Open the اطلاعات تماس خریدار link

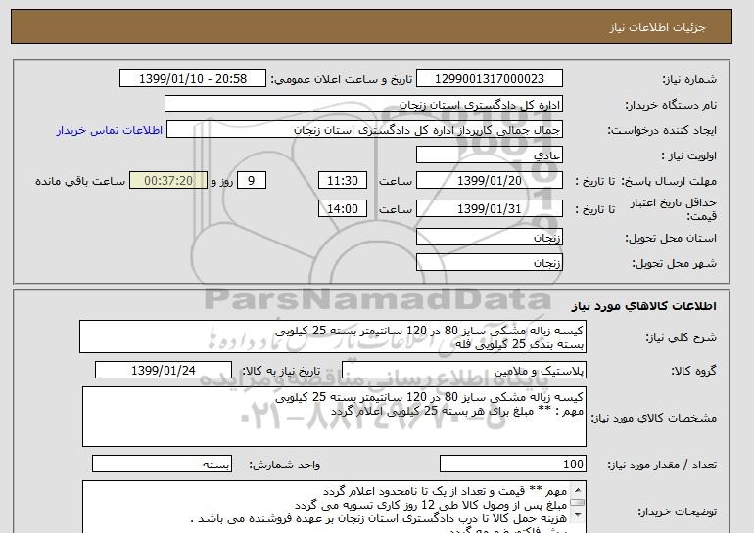point(110,130)
